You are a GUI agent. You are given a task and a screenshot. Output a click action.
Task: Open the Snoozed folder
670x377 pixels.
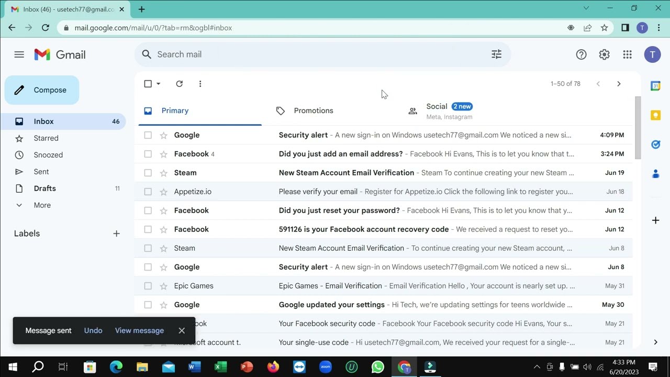63,155
